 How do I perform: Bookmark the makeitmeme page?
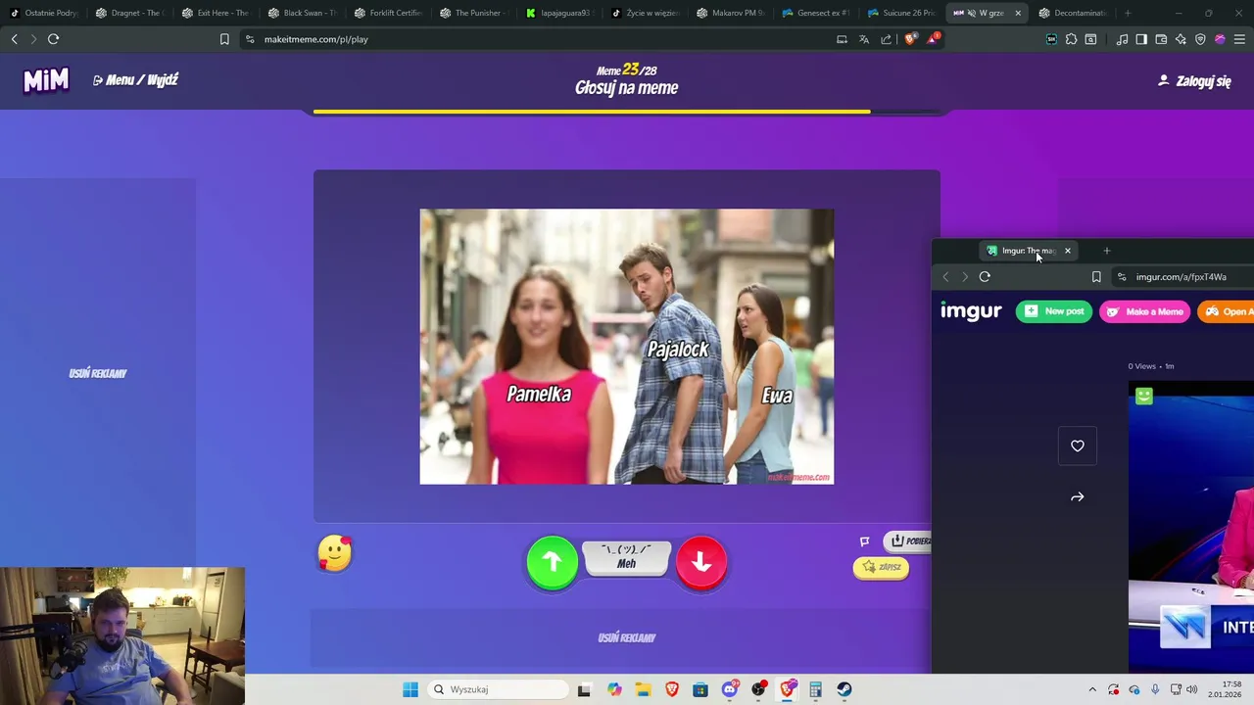coord(224,39)
